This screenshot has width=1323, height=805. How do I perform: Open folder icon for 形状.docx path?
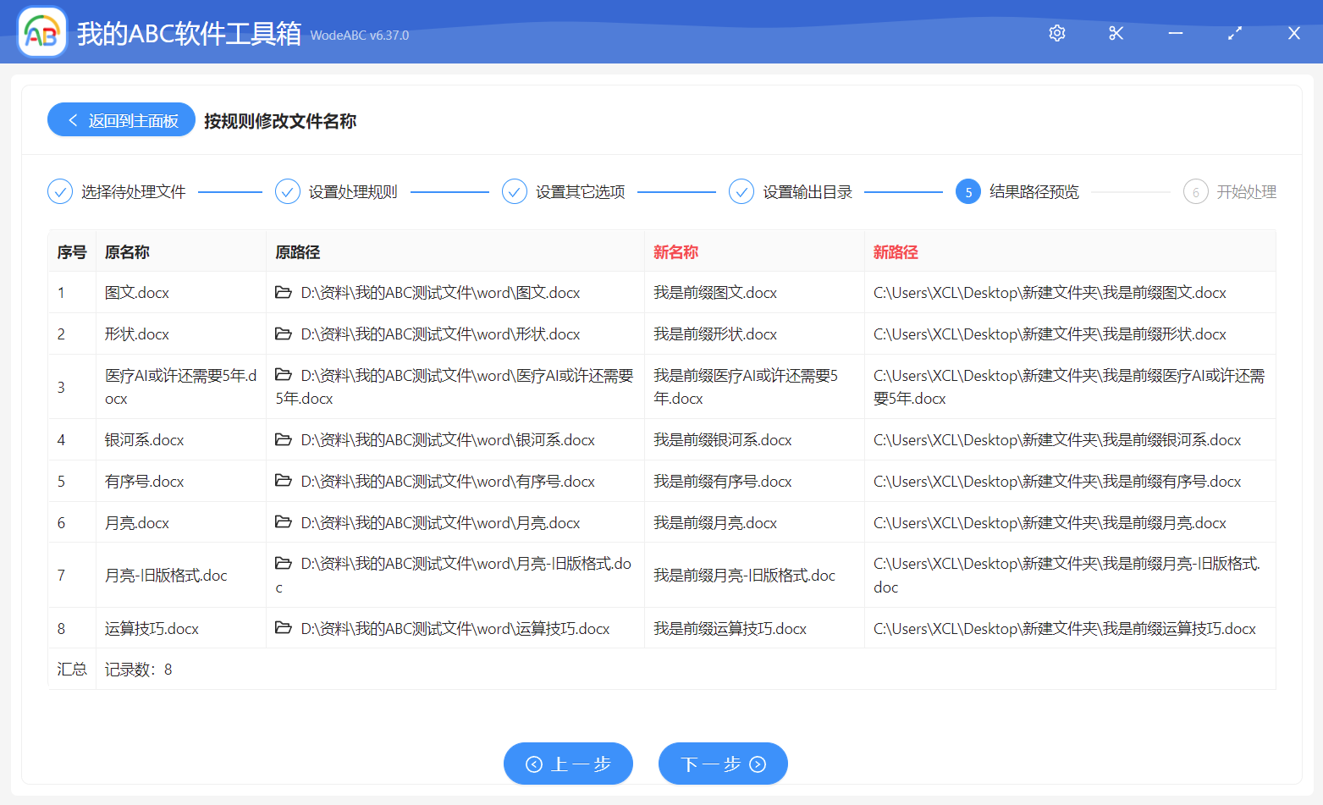point(284,334)
